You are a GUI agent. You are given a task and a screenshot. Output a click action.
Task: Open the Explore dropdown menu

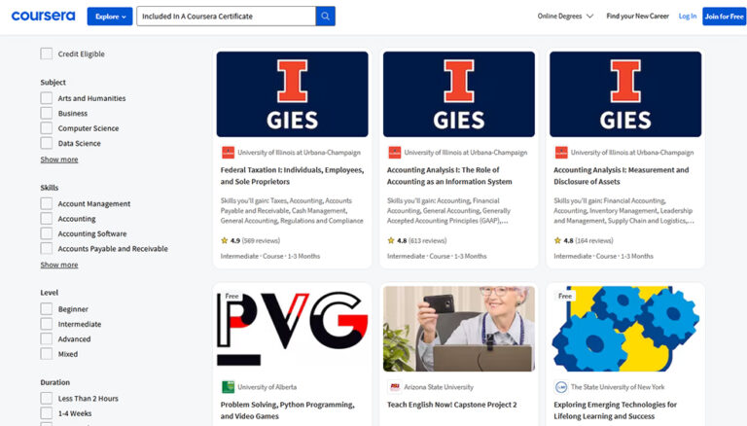pyautogui.click(x=110, y=17)
